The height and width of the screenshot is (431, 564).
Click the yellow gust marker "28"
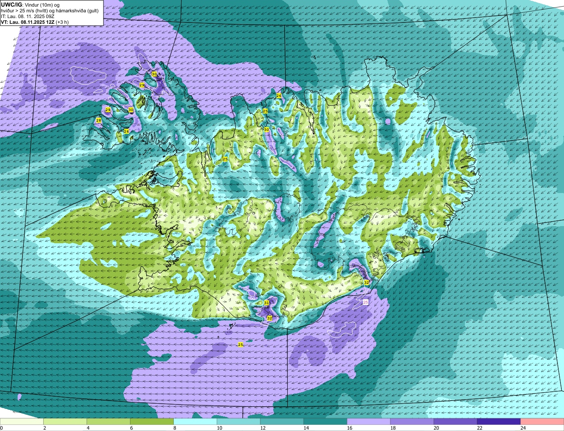click(99, 120)
